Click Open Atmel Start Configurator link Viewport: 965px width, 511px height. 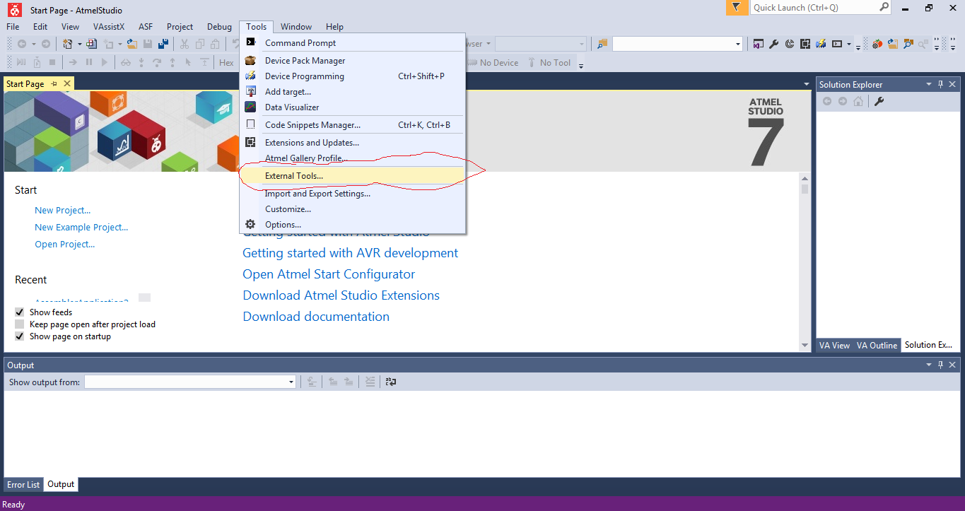click(x=329, y=274)
